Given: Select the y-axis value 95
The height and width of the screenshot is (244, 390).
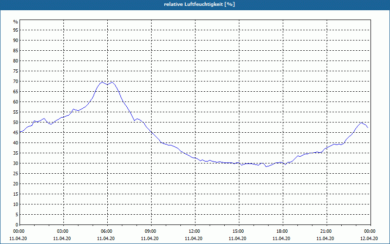Looking at the screenshot, I should [16, 30].
